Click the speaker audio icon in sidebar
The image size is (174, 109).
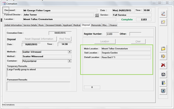pos(163,56)
